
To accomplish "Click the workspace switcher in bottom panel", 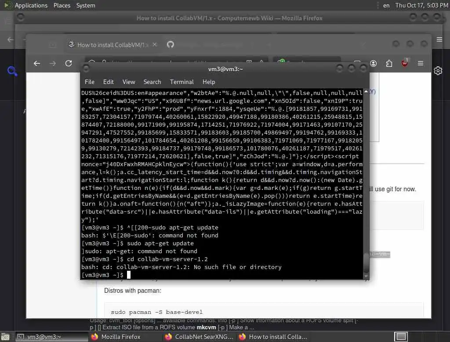I will (401, 337).
